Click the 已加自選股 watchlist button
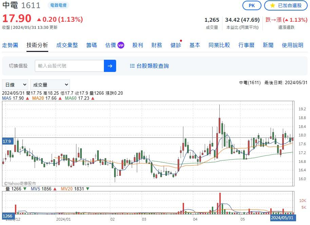 286,5
